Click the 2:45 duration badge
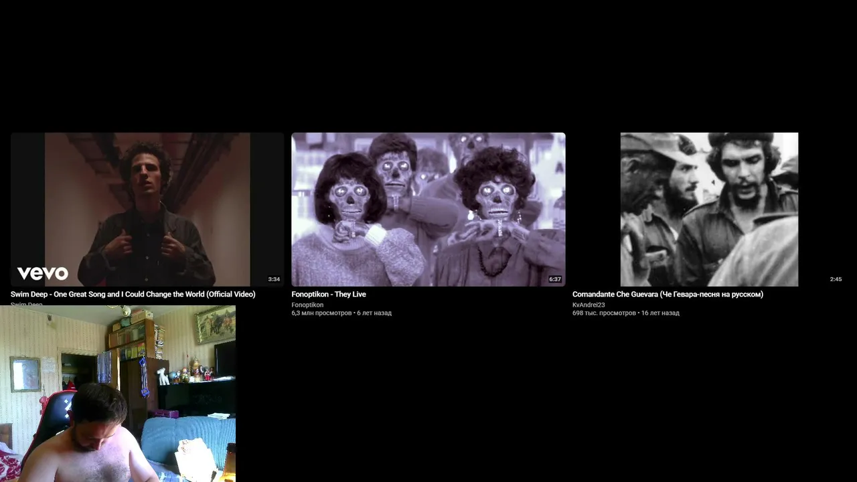The height and width of the screenshot is (482, 857). pyautogui.click(x=836, y=279)
